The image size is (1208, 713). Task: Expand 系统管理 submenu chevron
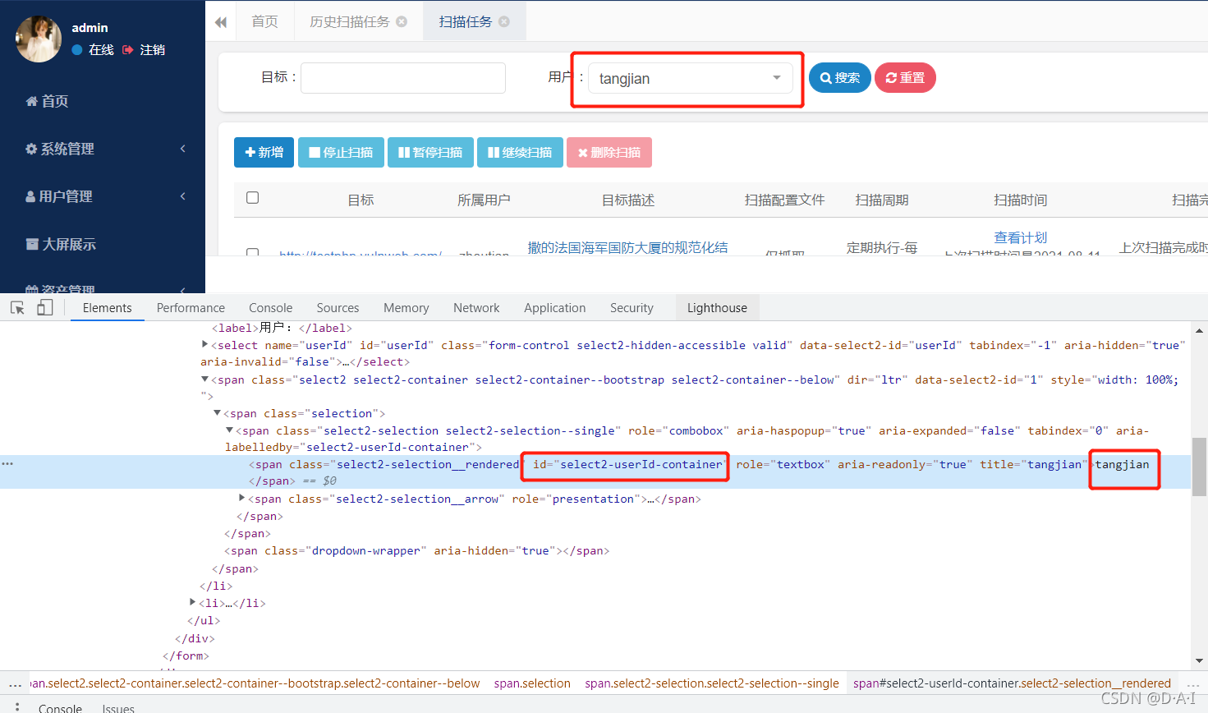[183, 149]
